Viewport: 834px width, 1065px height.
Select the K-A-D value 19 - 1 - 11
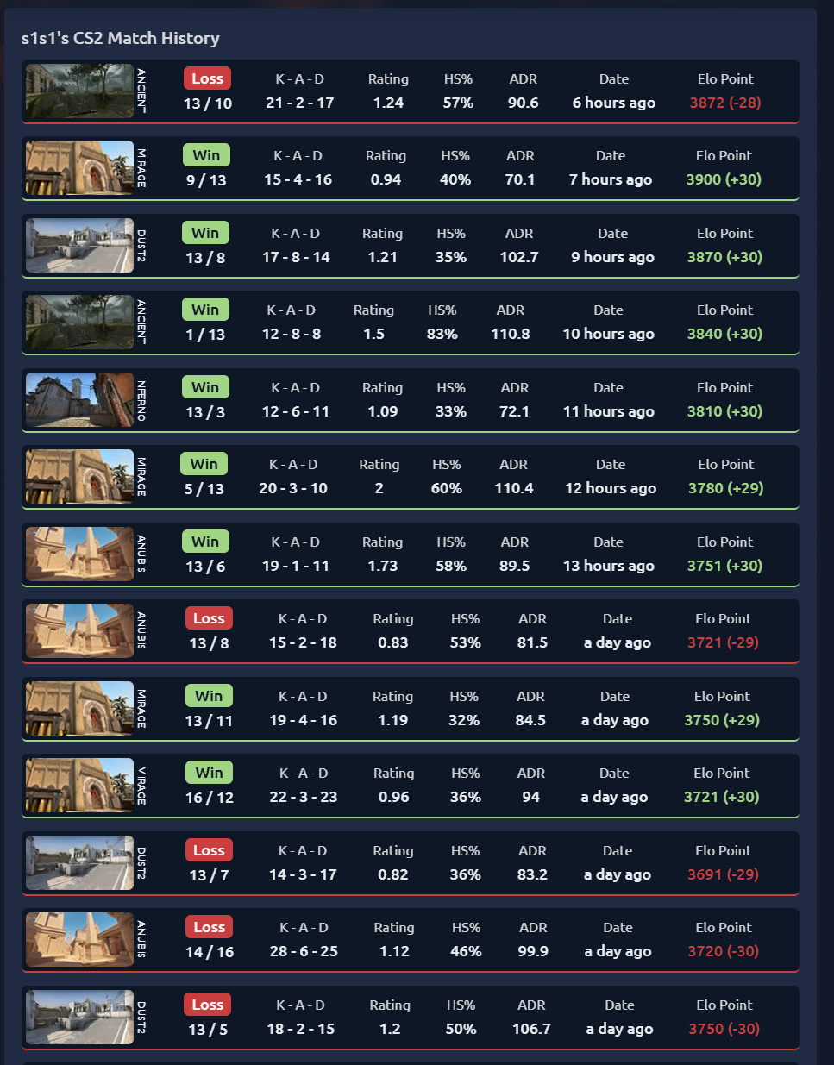(x=296, y=566)
